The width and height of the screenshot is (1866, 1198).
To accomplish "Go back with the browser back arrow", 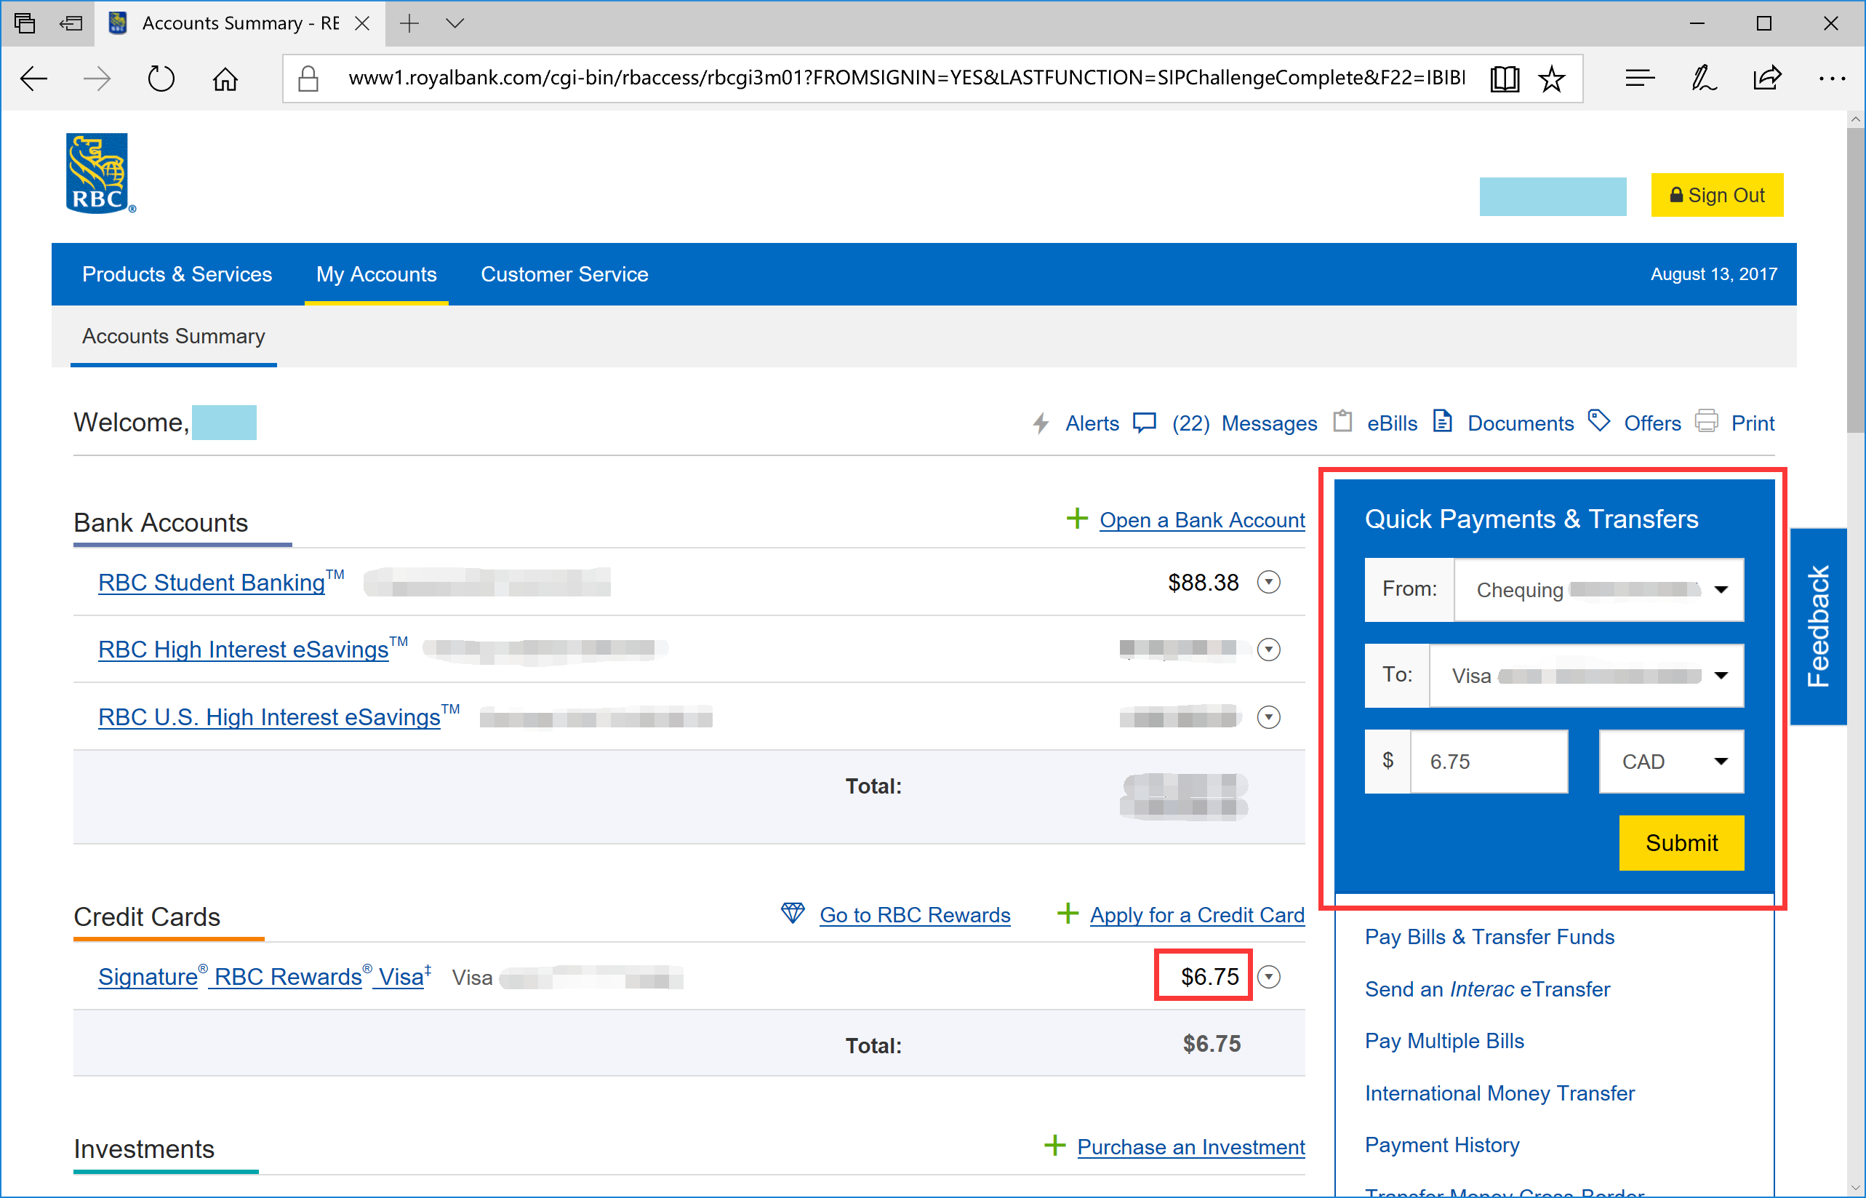I will [x=33, y=79].
